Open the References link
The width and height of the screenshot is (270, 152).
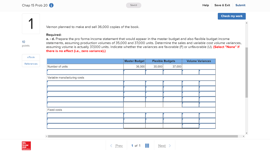(x=31, y=64)
